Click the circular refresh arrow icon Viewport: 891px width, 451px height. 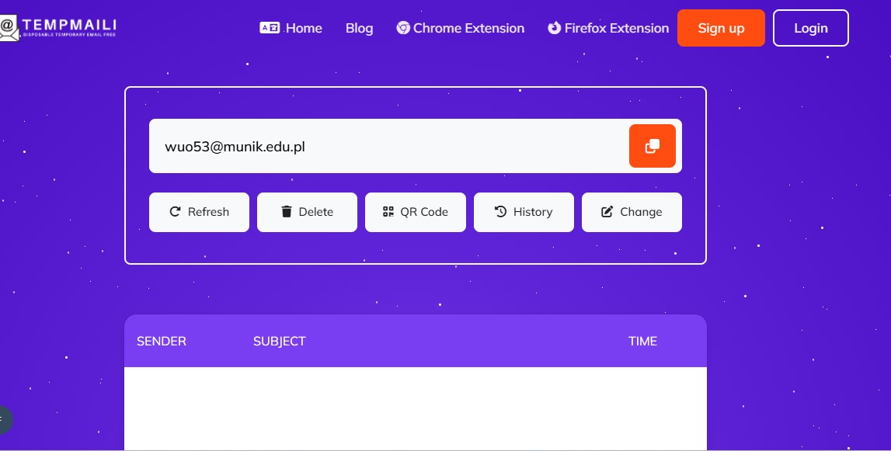175,211
